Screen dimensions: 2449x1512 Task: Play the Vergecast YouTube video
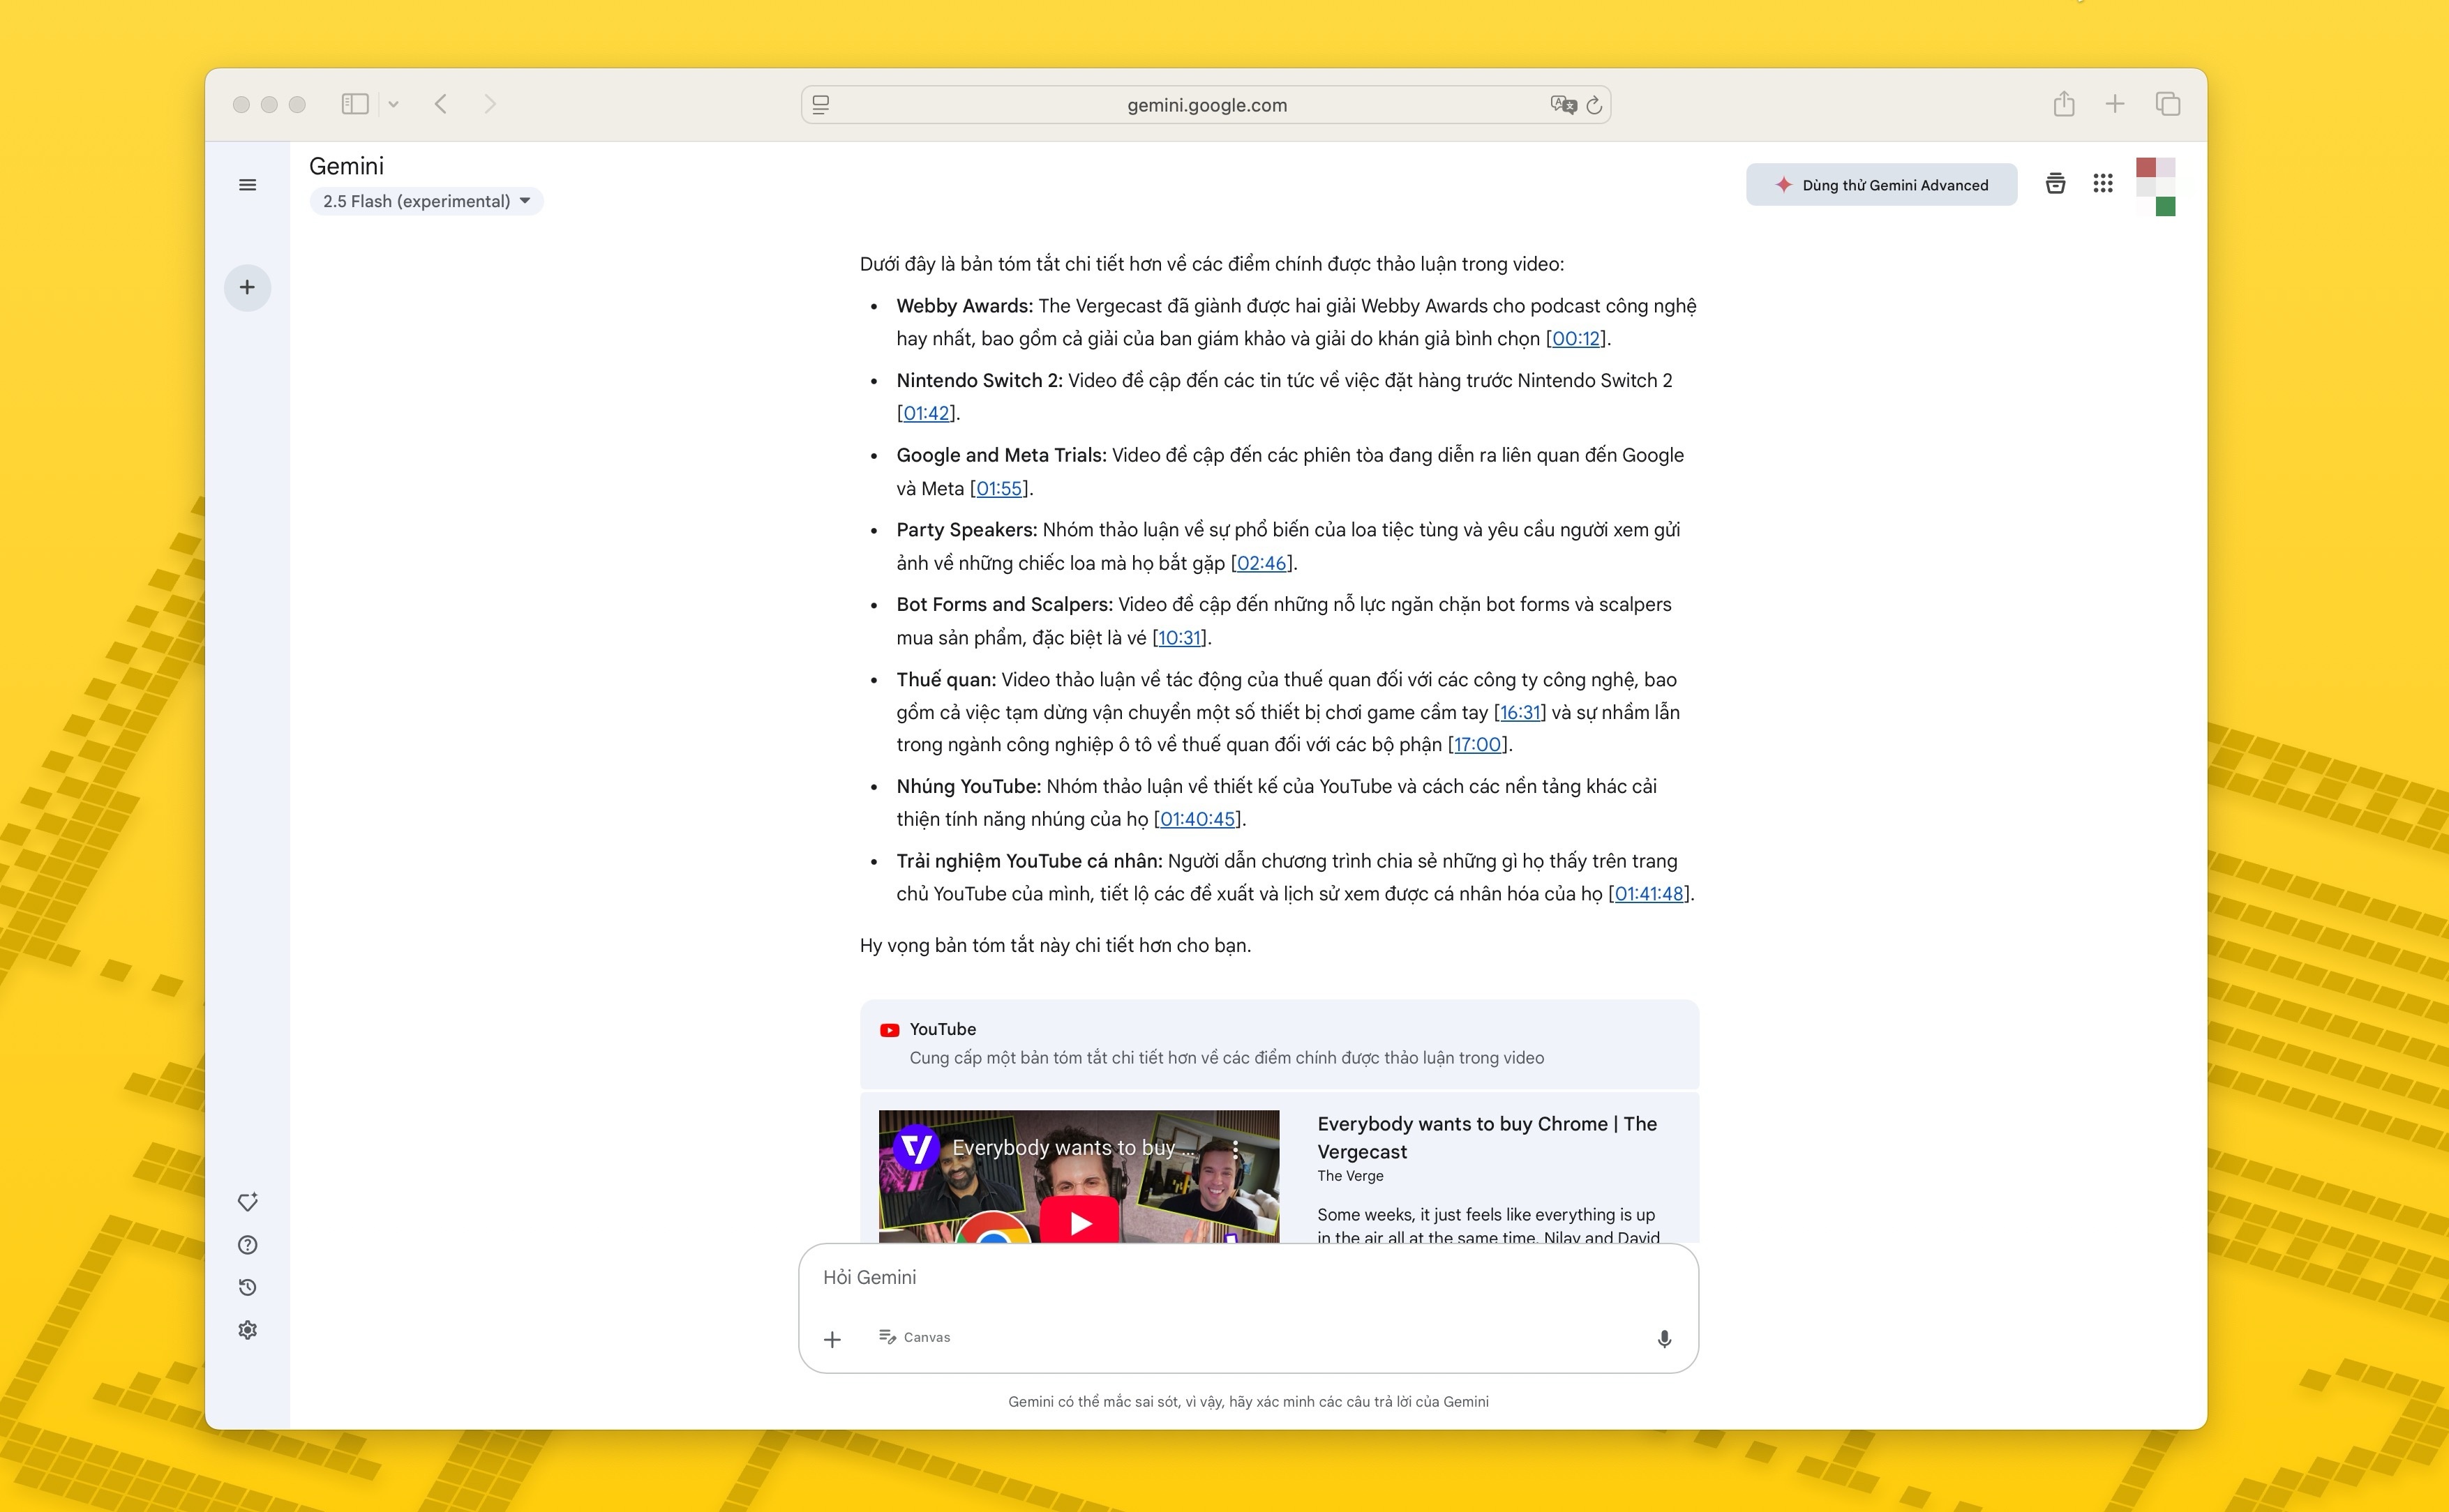click(x=1079, y=1223)
